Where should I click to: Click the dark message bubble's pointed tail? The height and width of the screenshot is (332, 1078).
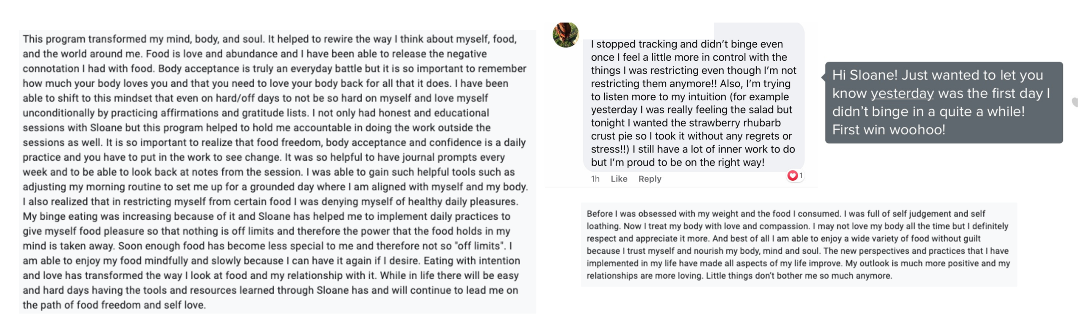pyautogui.click(x=823, y=77)
